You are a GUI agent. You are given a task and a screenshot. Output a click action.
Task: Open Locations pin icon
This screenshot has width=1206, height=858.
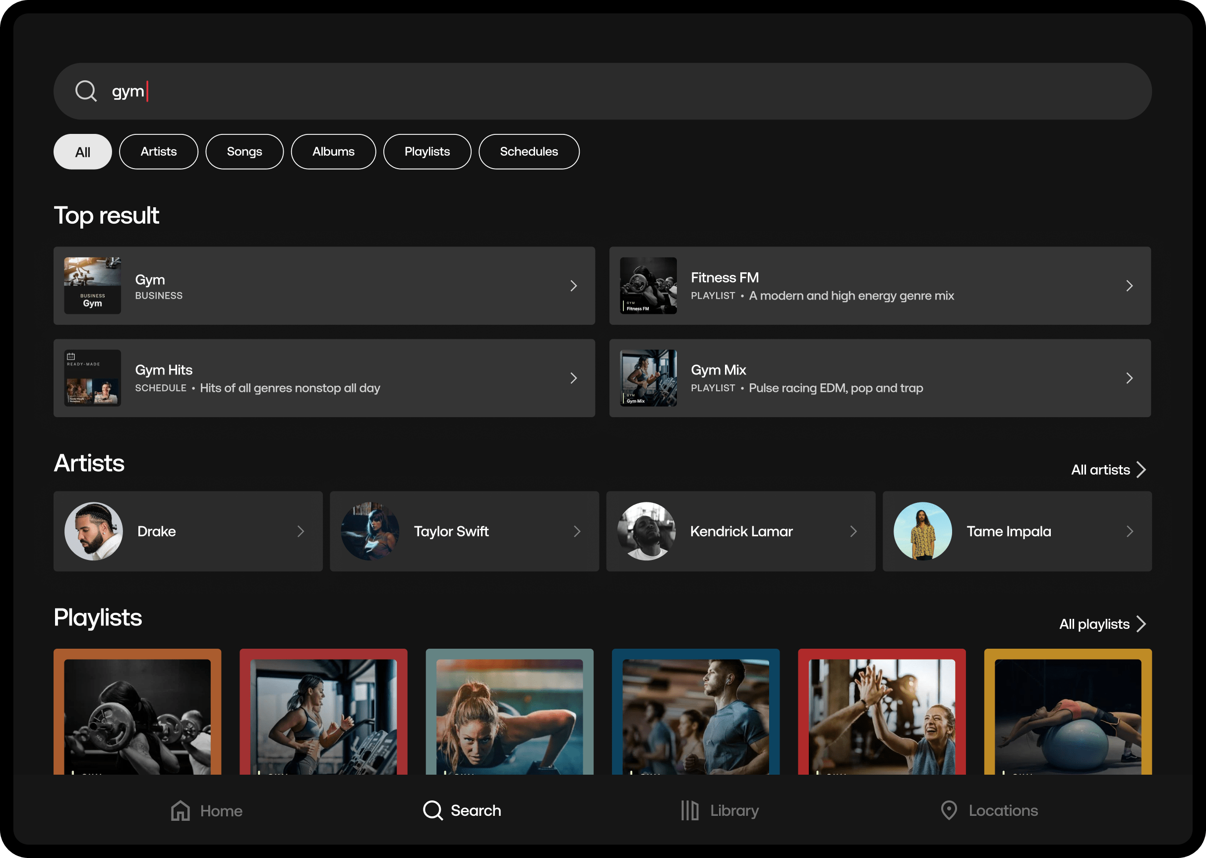point(949,810)
